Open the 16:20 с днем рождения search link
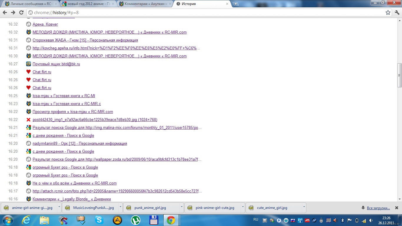Image resolution: width=402 pixels, height=226 pixels. [63, 152]
